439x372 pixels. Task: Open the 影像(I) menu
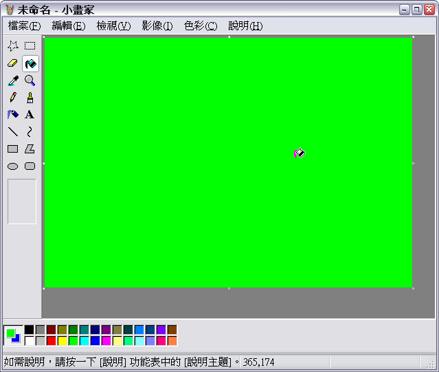pyautogui.click(x=157, y=25)
